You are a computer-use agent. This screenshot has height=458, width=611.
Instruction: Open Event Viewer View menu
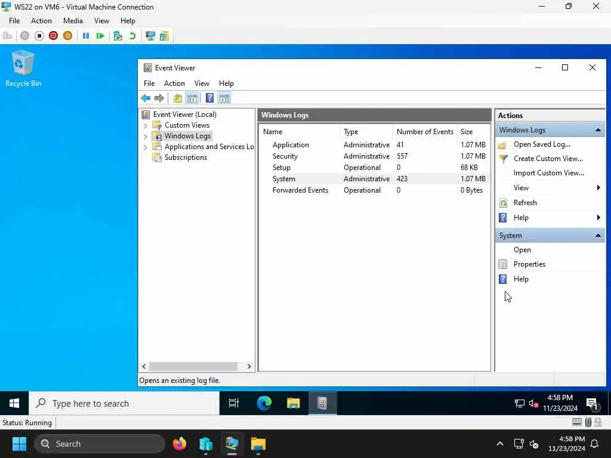pyautogui.click(x=202, y=83)
